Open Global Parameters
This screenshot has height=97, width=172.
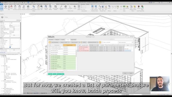[28, 8]
